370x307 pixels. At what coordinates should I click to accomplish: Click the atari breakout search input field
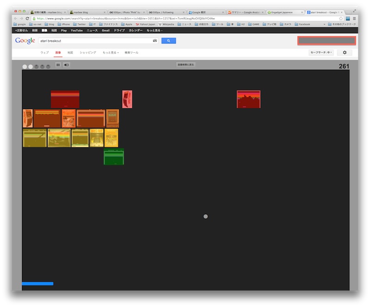click(92, 41)
